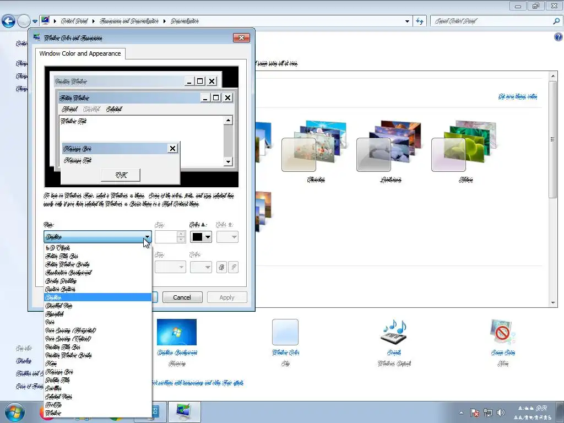
Task: Click the Control Panel icon in address bar
Action: 45,20
